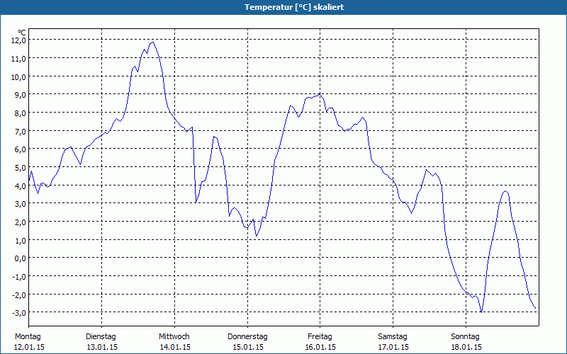Viewport: 567px width, 354px height.
Task: Click the curve's lowest point at -3 °C
Action: coord(481,312)
